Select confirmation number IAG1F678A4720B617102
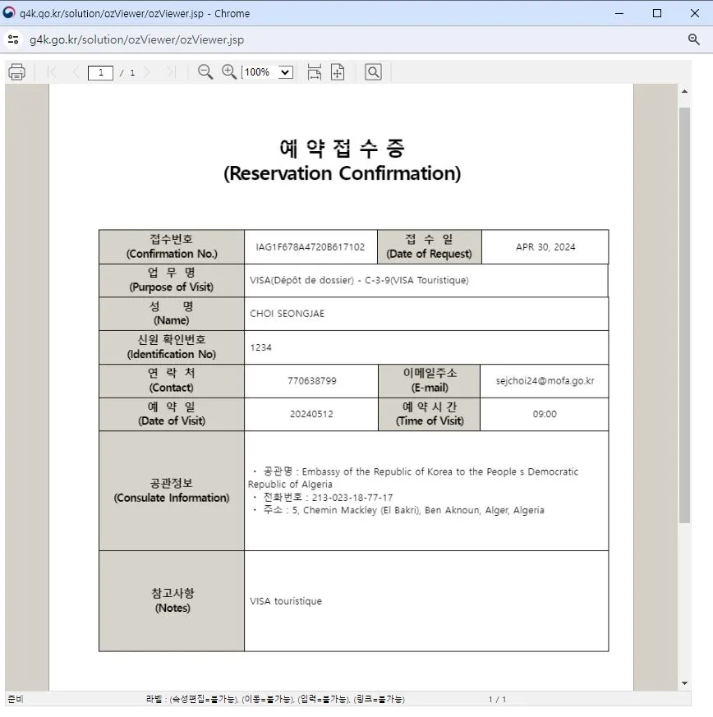Screen dimensions: 713x717 tap(310, 247)
